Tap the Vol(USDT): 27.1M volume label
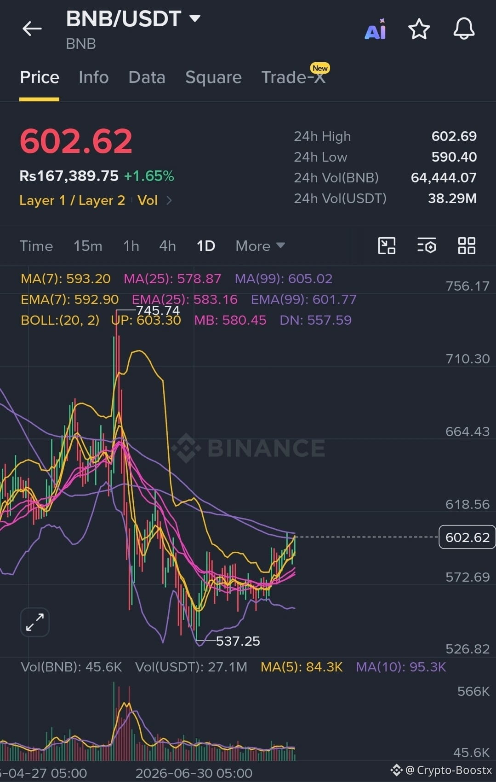 tap(191, 667)
